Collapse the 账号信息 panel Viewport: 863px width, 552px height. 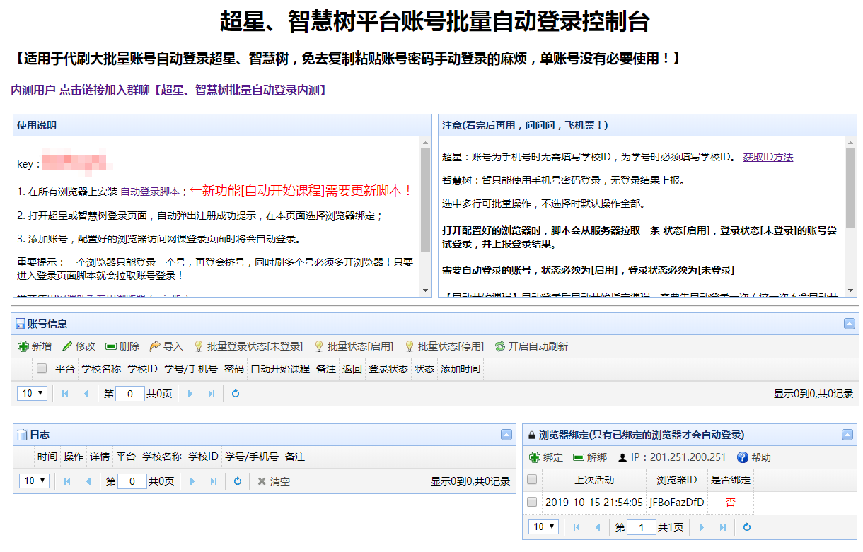click(850, 324)
